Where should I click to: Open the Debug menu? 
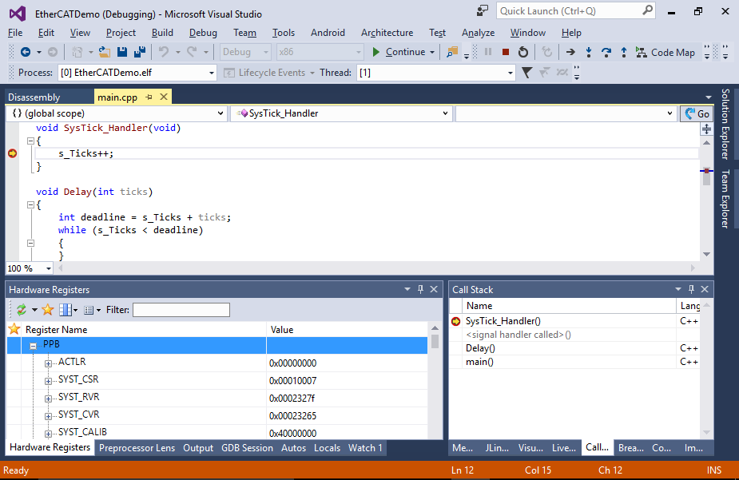pyautogui.click(x=203, y=33)
